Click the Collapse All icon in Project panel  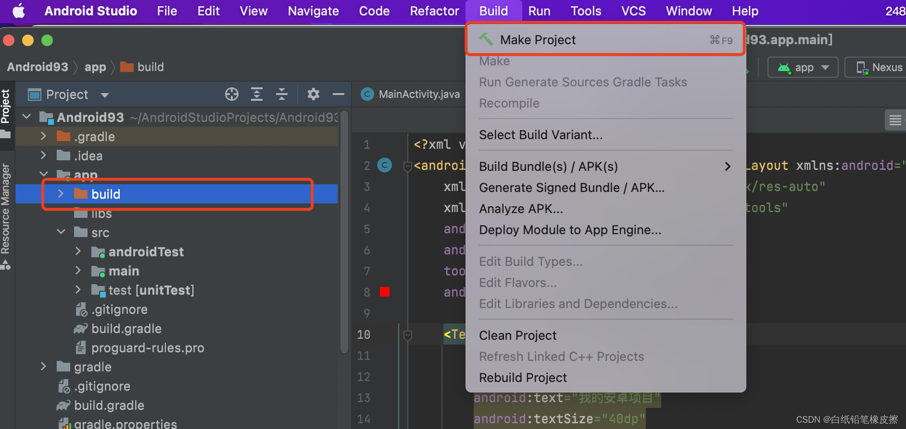point(282,94)
